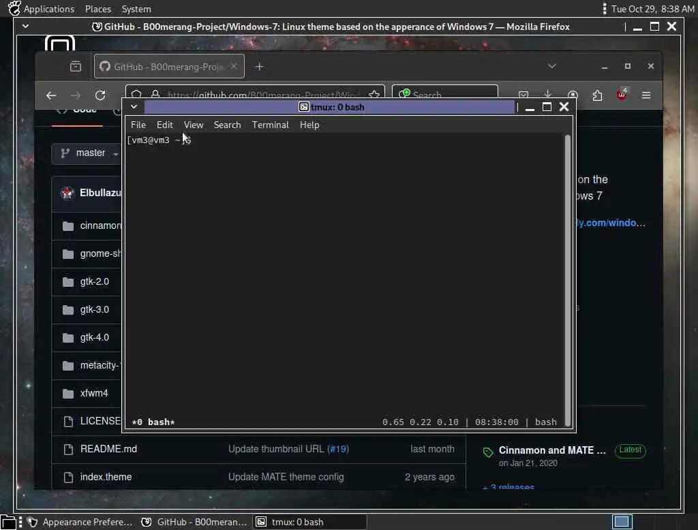This screenshot has height=530, width=698.
Task: Open the terminal Help menu
Action: (x=309, y=125)
